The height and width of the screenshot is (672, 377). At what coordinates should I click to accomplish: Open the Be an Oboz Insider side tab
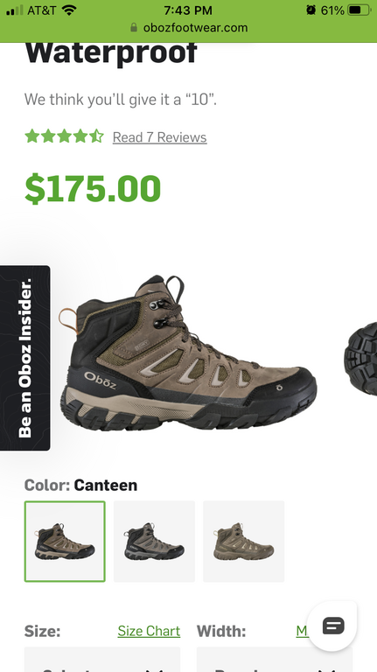pyautogui.click(x=24, y=358)
